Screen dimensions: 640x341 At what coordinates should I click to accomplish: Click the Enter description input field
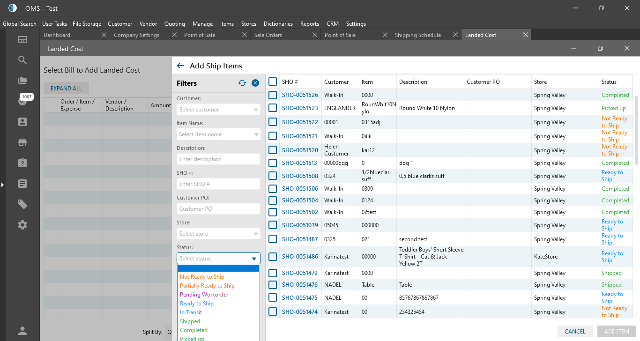click(218, 159)
